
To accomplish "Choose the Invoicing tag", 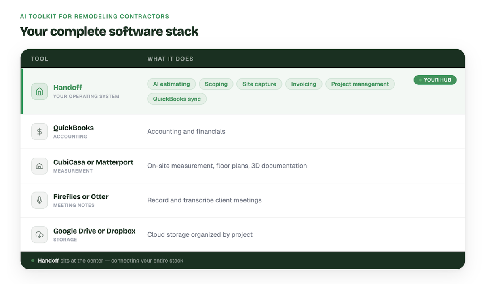I will click(304, 84).
